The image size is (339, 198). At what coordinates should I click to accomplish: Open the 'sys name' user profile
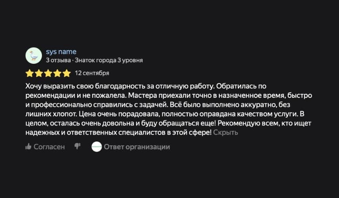61,51
